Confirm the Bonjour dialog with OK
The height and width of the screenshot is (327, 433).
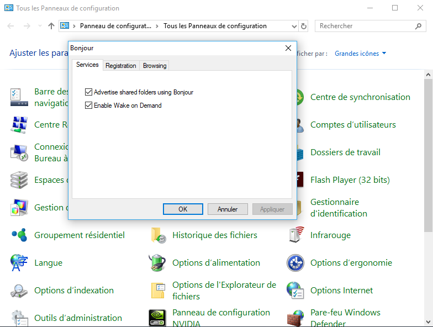[x=183, y=209]
